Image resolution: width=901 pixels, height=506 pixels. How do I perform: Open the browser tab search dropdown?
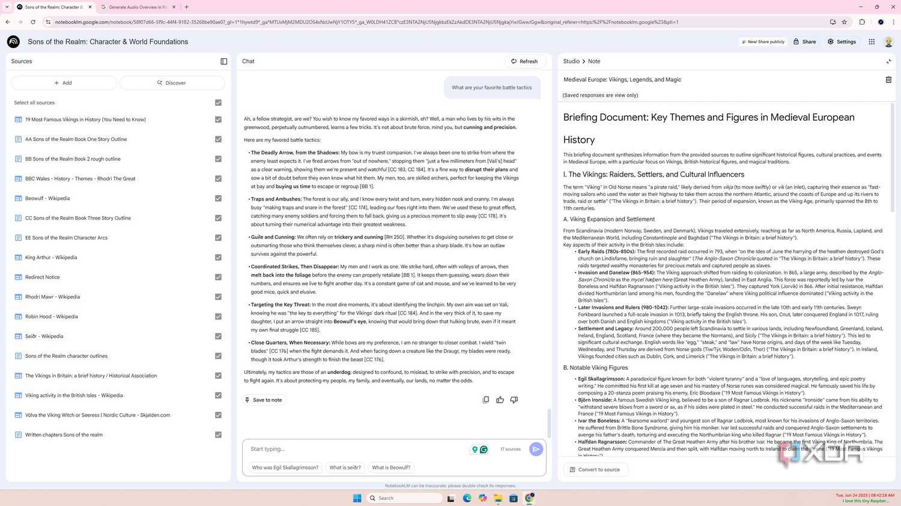pyautogui.click(x=7, y=7)
